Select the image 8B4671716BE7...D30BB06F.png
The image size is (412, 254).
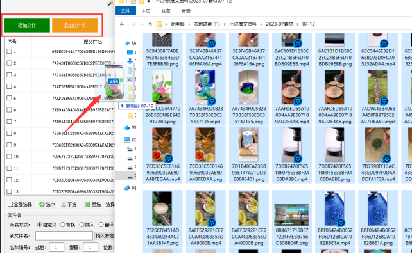click(291, 219)
